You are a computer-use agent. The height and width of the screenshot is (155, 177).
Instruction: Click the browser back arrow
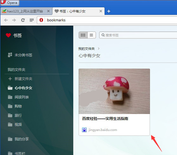6,20
